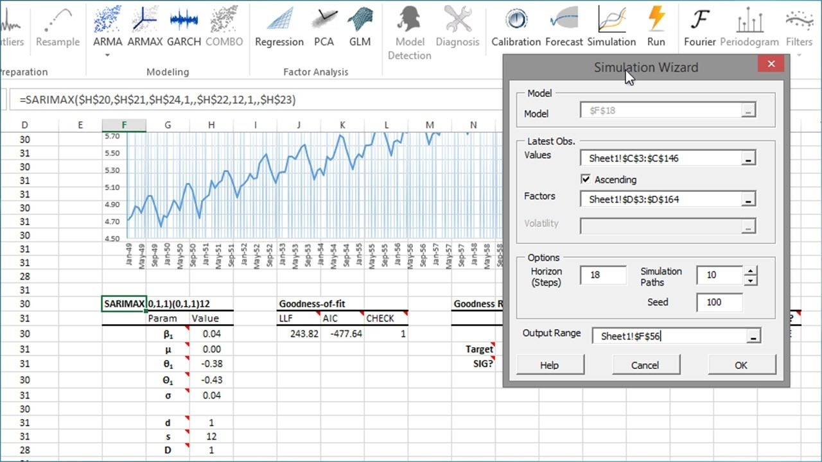Screen dimensions: 822x462
Task: Increase Simulation Paths with up arrow
Action: [750, 270]
